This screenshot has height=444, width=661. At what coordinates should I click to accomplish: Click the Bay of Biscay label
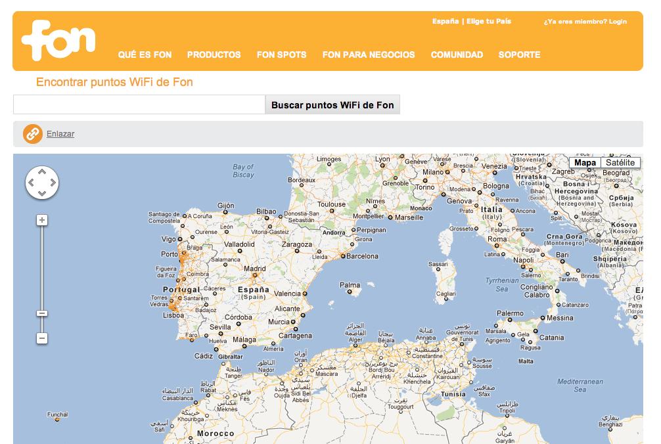(243, 171)
